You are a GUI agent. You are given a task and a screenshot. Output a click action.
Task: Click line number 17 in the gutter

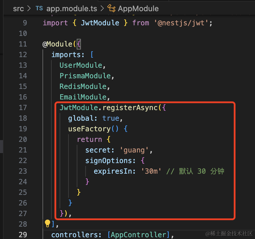point(23,107)
